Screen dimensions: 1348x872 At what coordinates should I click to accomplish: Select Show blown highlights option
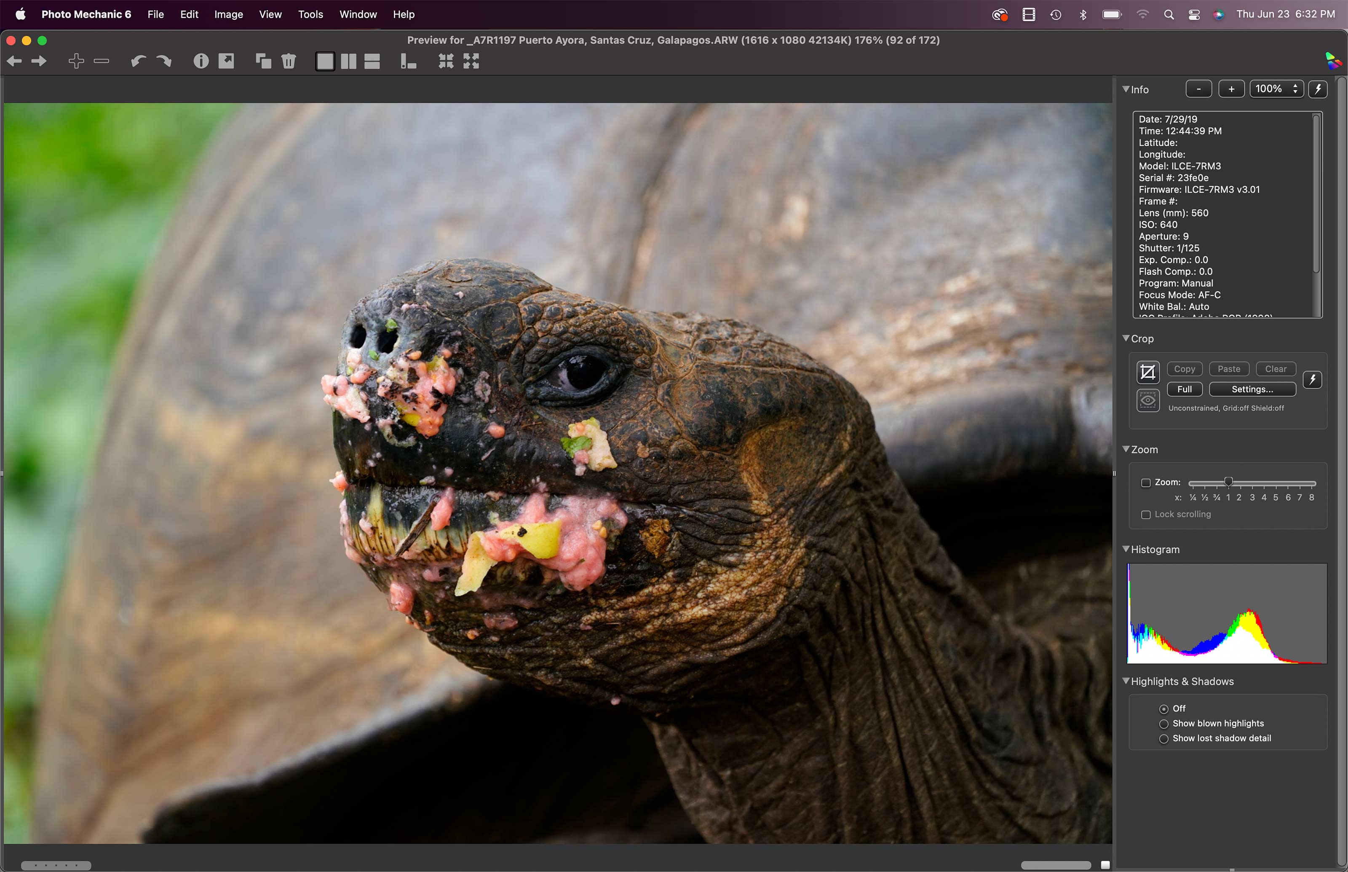(1163, 724)
